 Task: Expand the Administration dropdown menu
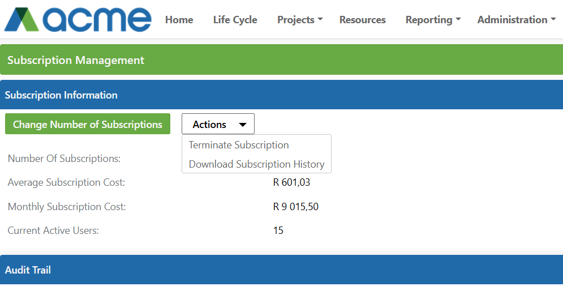(x=517, y=20)
